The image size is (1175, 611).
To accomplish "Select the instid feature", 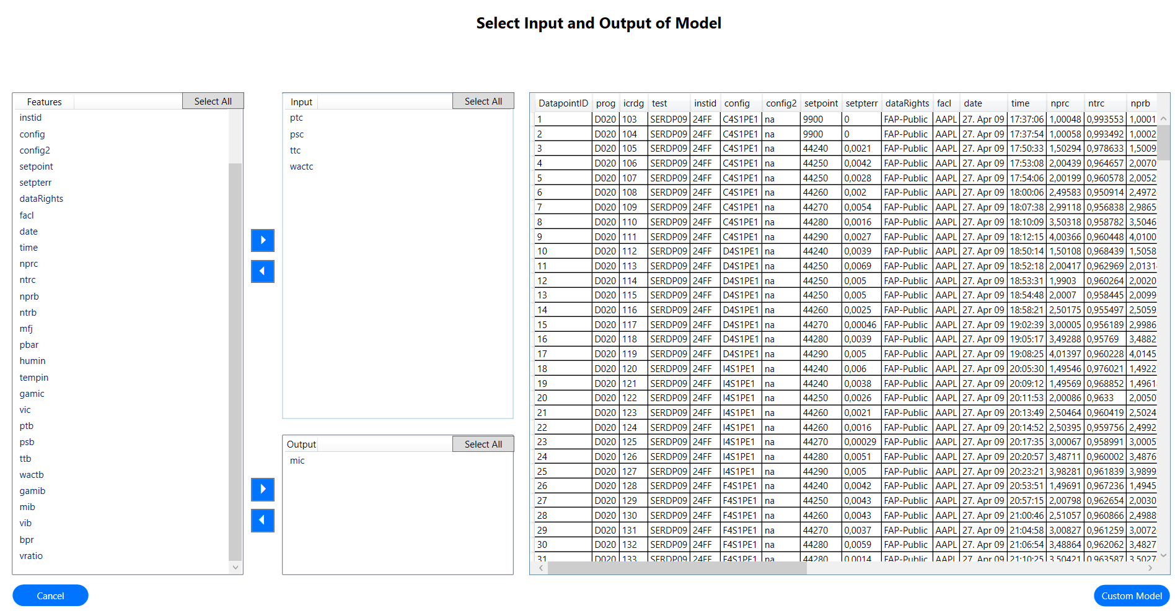I will tap(30, 118).
